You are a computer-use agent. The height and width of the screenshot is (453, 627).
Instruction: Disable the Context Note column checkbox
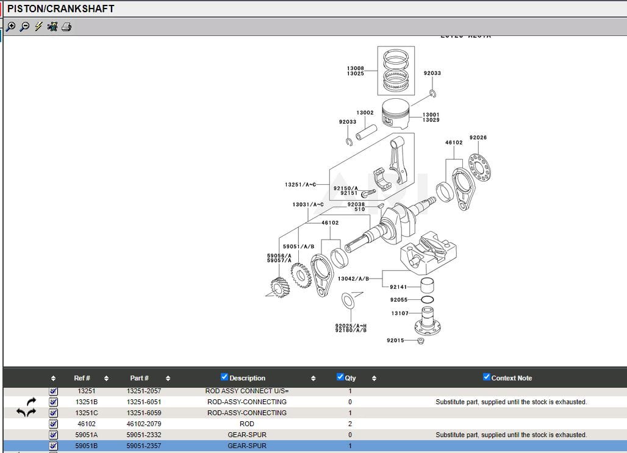click(486, 377)
